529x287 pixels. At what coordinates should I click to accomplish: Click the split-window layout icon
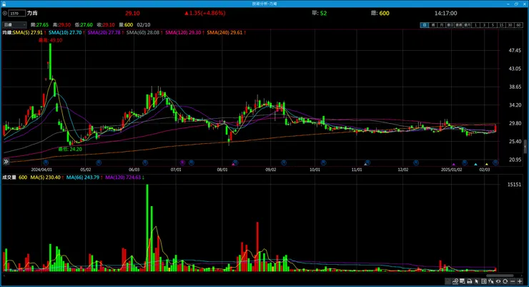coord(484,281)
